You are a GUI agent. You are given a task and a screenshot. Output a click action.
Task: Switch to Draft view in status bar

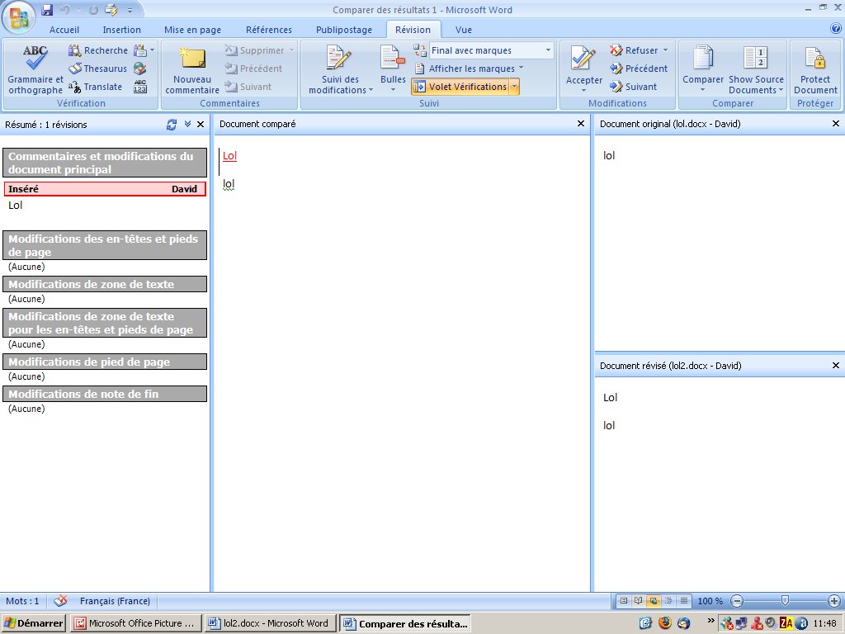coord(684,601)
